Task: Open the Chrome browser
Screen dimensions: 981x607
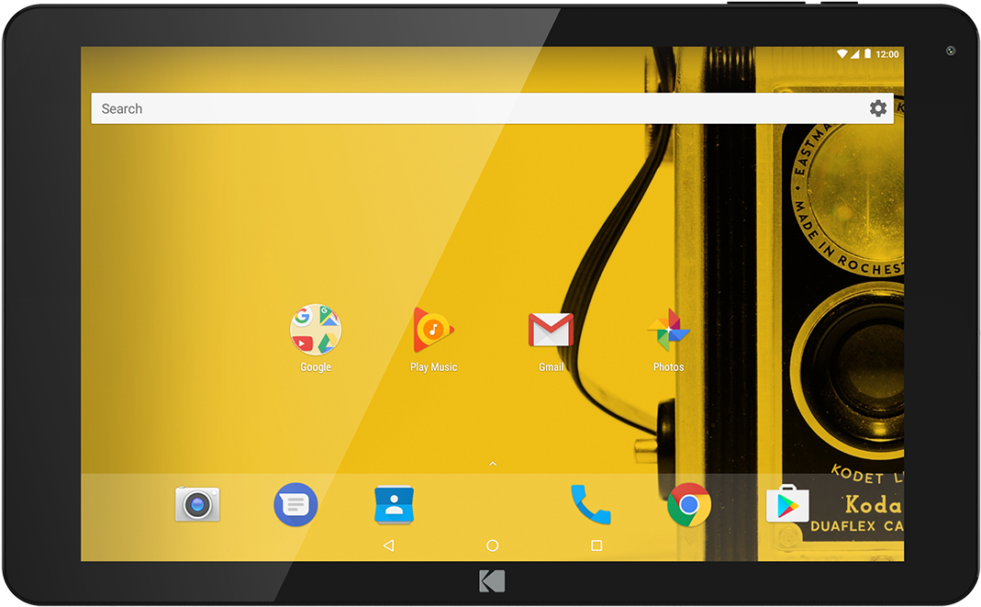Action: [x=689, y=504]
